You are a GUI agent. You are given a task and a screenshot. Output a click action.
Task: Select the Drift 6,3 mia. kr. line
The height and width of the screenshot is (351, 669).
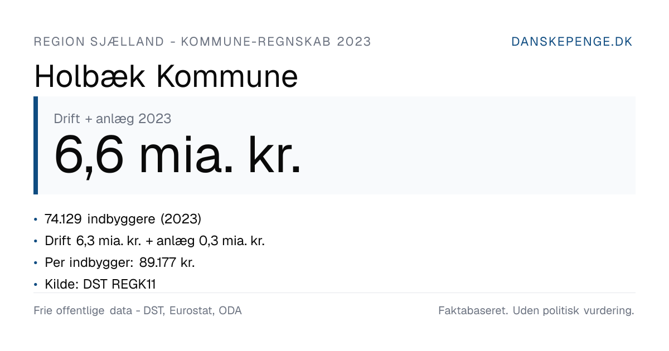(154, 241)
